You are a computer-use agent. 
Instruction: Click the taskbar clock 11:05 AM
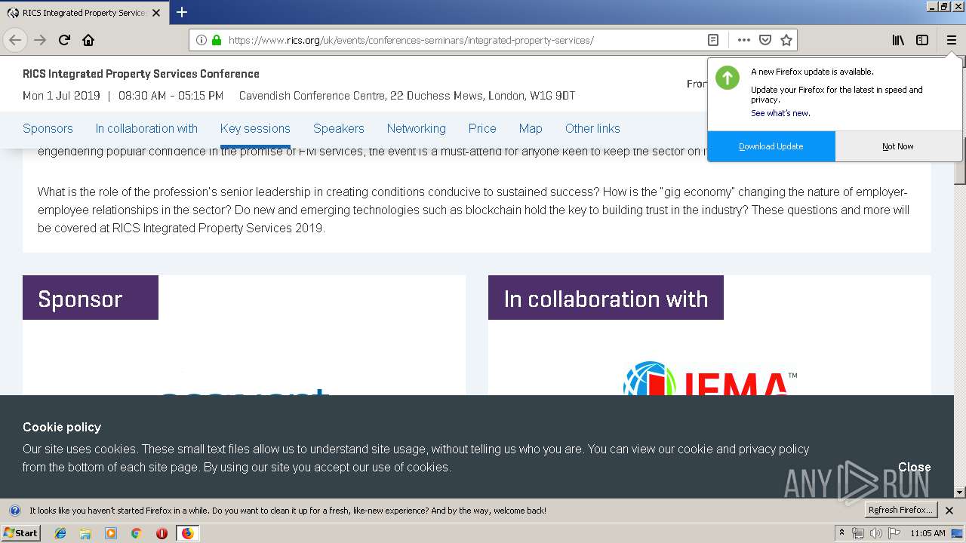(928, 533)
